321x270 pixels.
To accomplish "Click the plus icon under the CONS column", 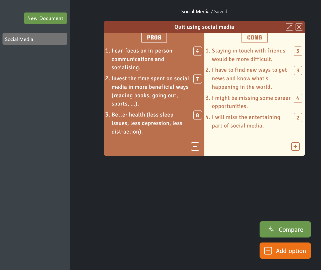I will click(295, 146).
